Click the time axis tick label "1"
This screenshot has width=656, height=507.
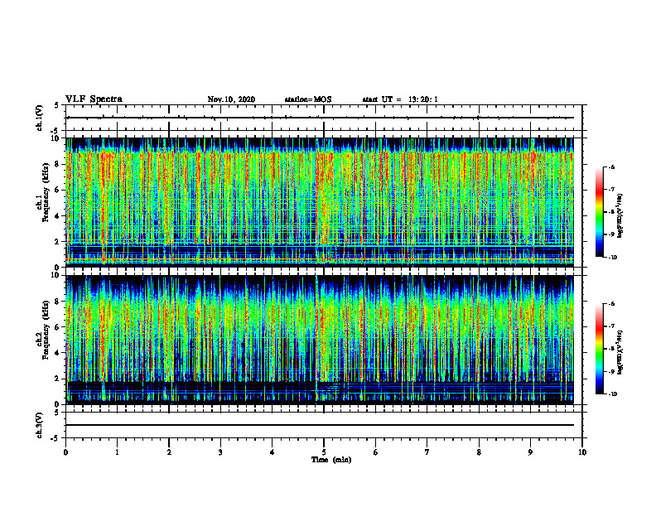click(117, 452)
